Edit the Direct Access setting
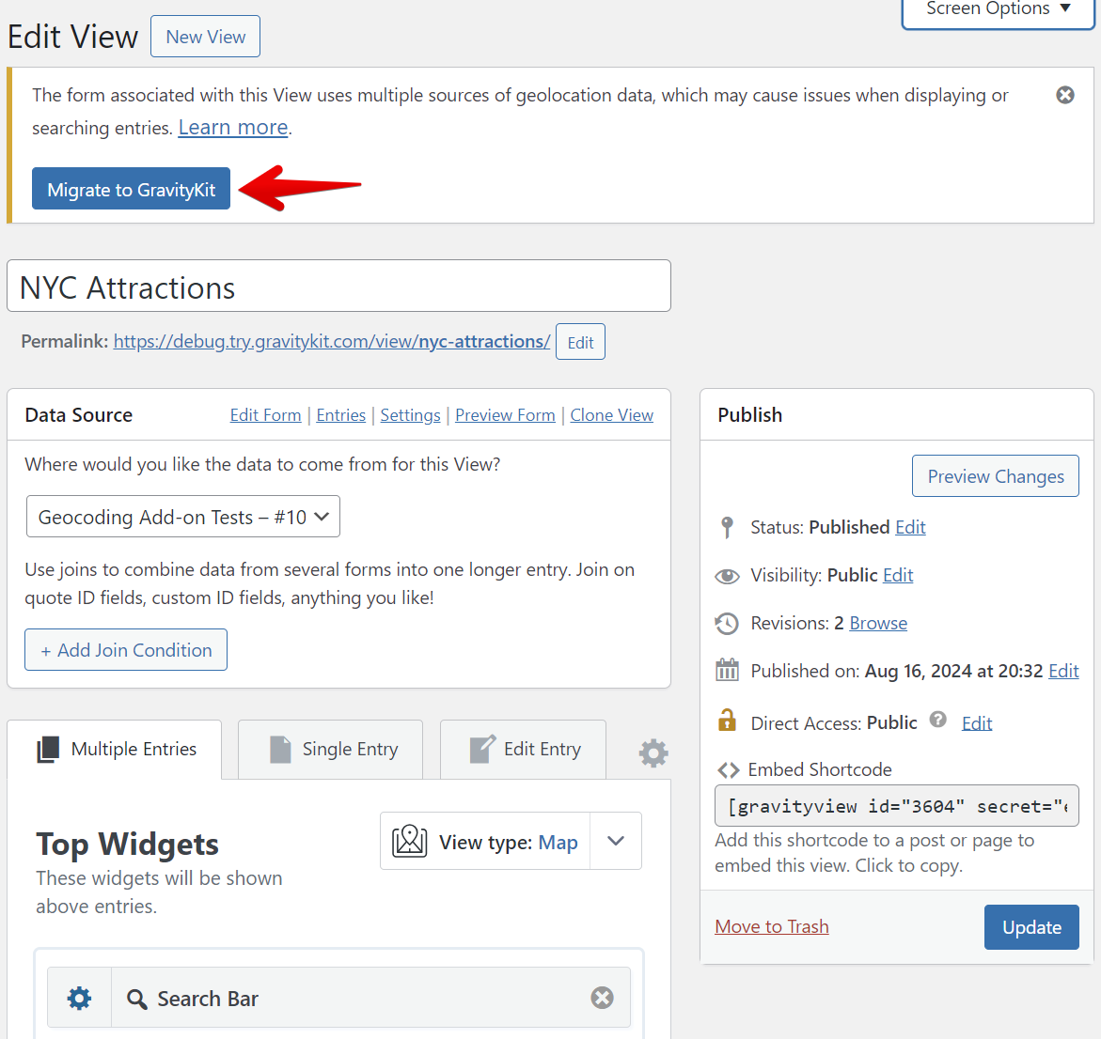The height and width of the screenshot is (1039, 1101). click(x=976, y=723)
